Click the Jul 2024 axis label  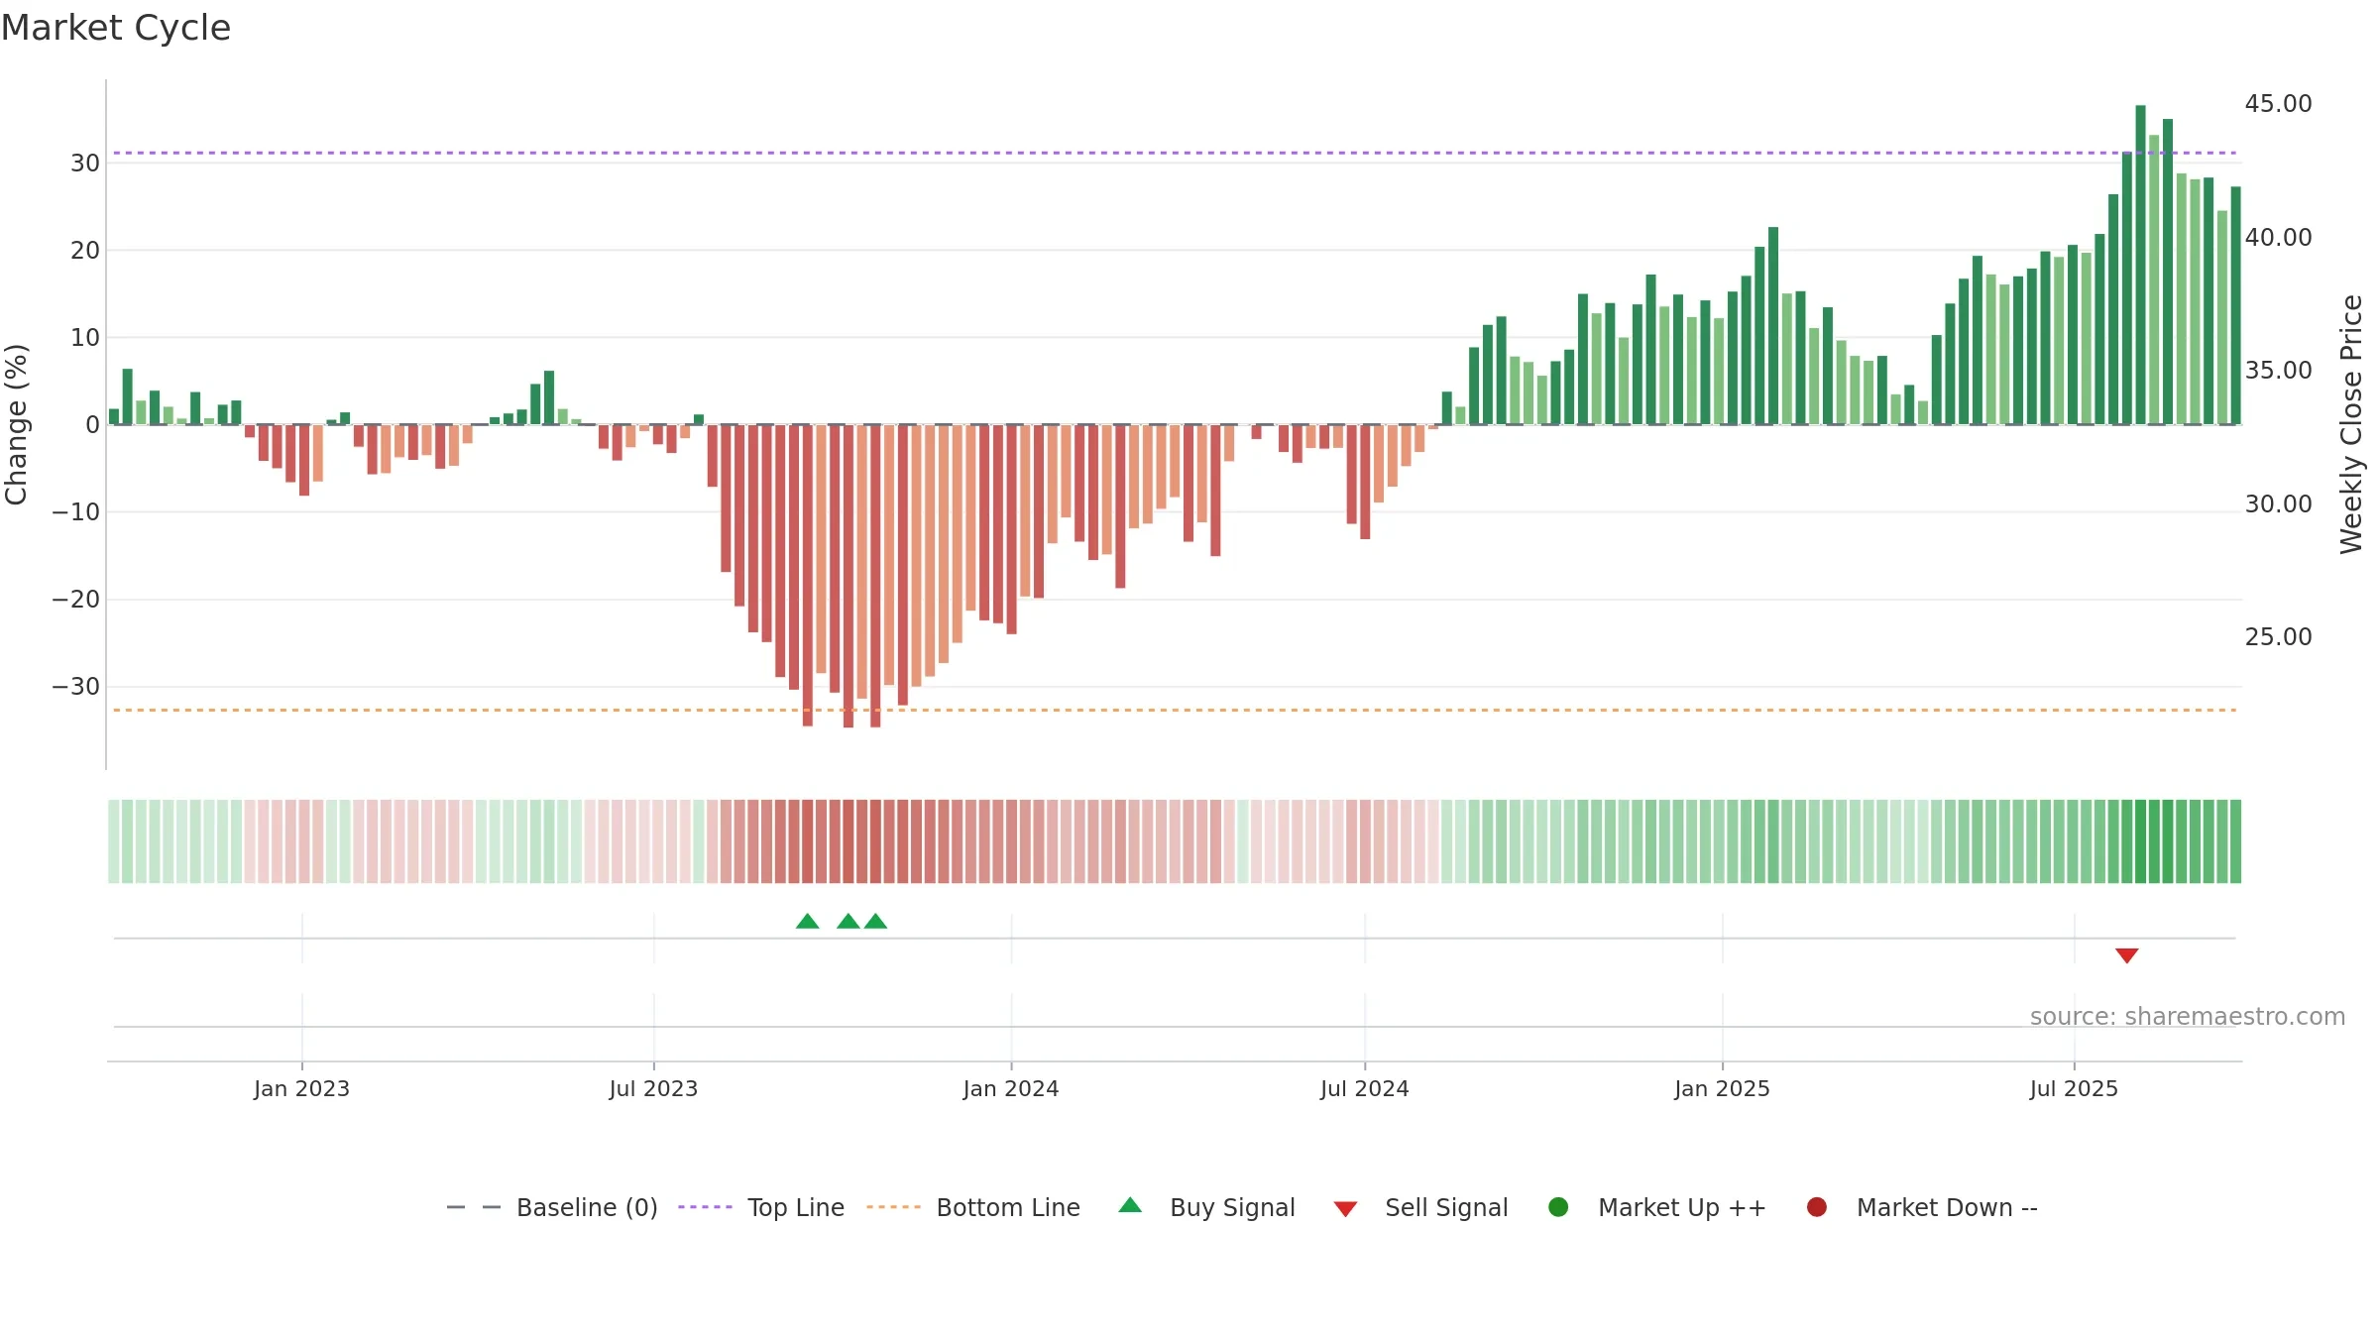click(1364, 1088)
